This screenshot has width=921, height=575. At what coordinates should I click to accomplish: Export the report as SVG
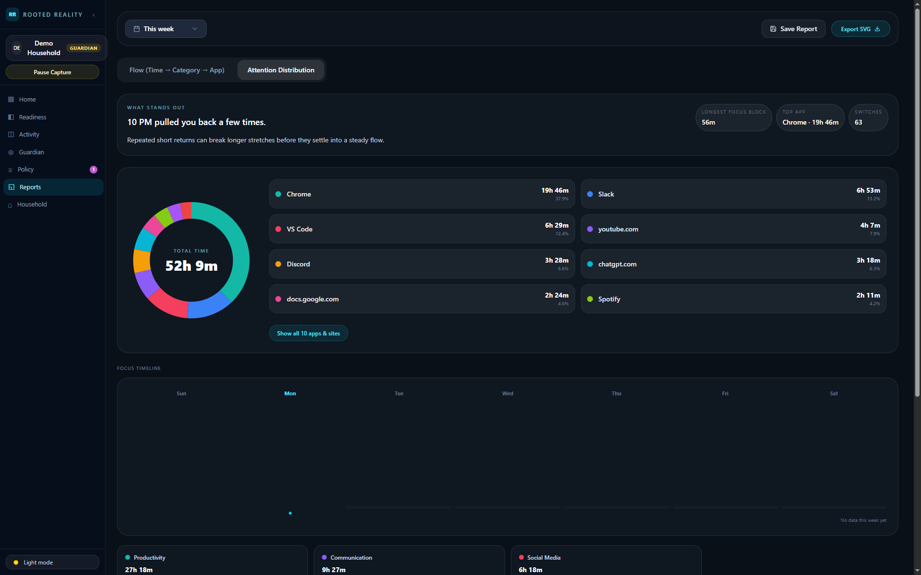860,29
